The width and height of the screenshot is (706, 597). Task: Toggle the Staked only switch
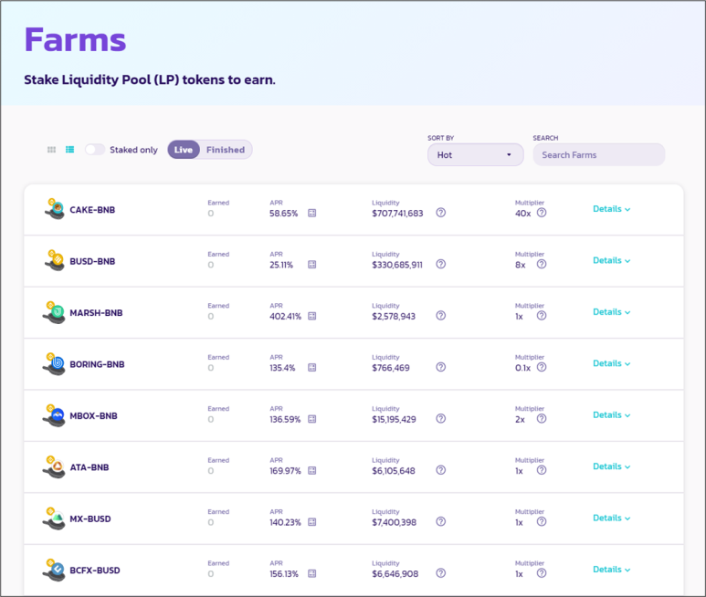pyautogui.click(x=95, y=150)
